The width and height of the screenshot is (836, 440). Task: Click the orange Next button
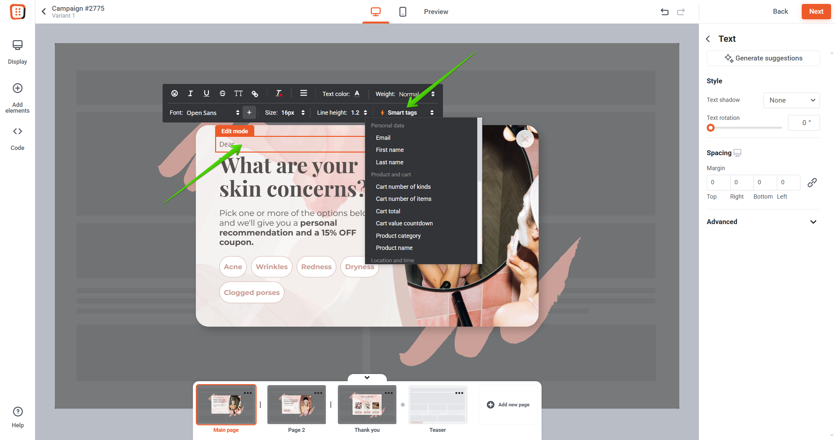coord(816,11)
